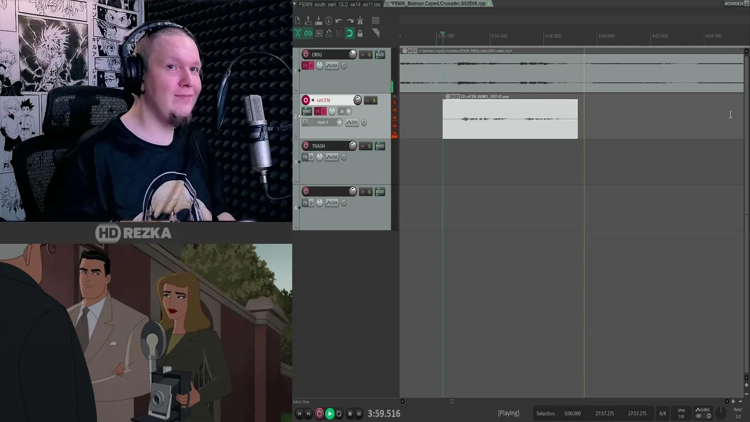Image resolution: width=750 pixels, height=422 pixels.
Task: Click the TRASH track volume knob
Action: coord(353,146)
